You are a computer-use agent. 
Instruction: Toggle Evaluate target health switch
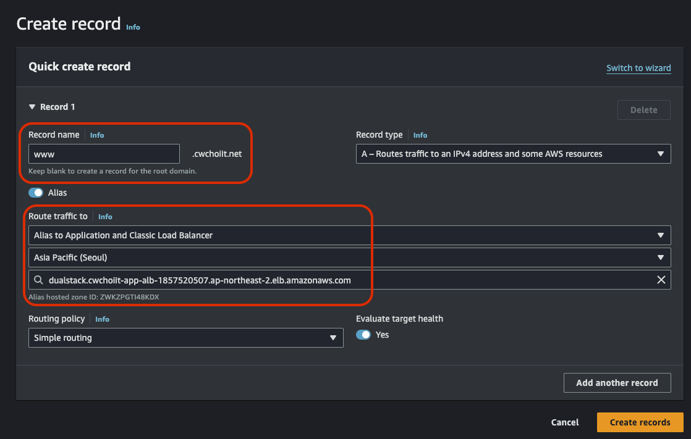[363, 335]
